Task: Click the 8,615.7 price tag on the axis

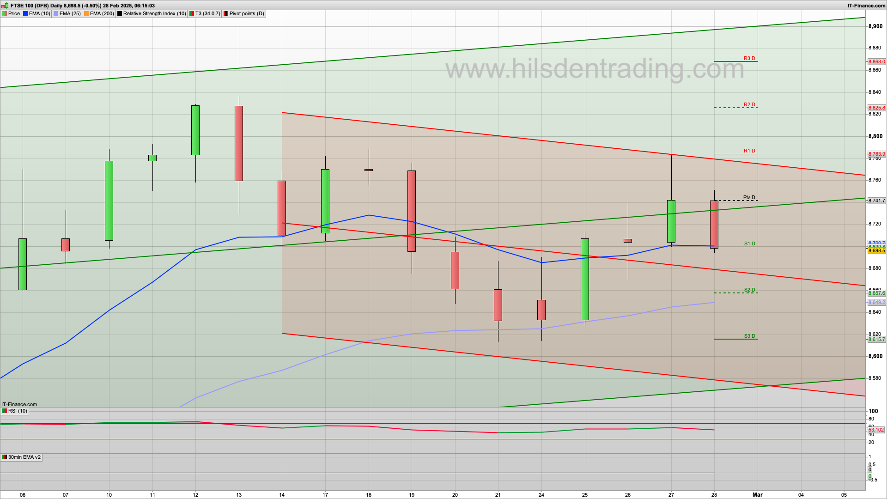Action: 876,339
